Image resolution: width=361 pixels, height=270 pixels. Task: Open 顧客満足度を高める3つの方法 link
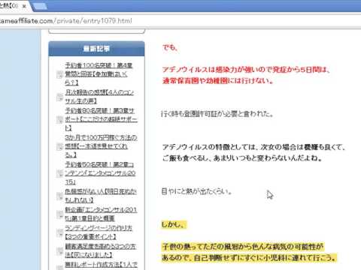[x=100, y=250]
